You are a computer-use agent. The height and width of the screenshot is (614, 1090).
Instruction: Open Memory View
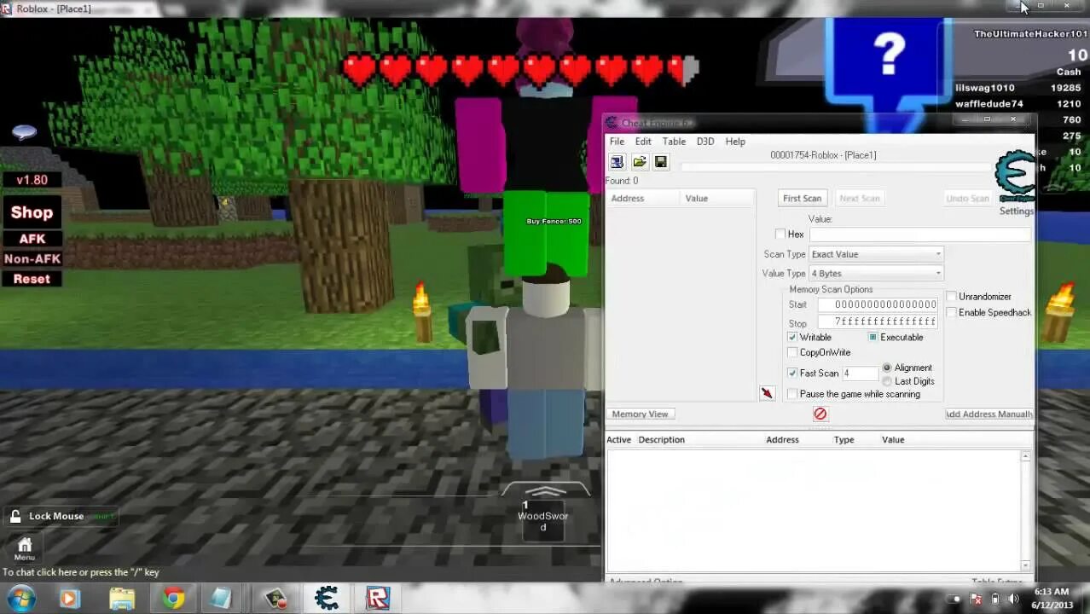click(640, 414)
